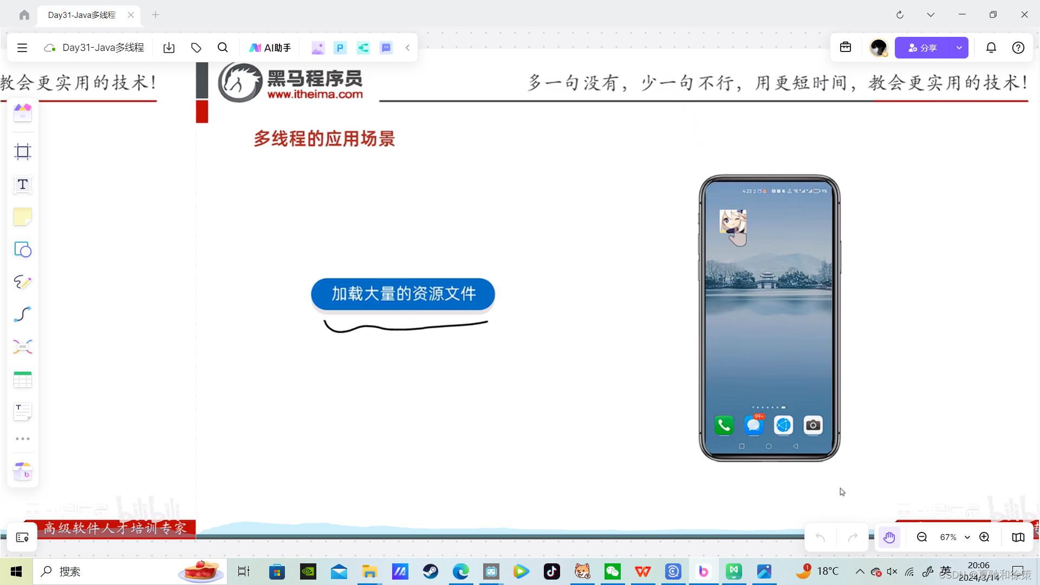Select the connector line tool
Screen dimensions: 1040x585
coord(22,314)
